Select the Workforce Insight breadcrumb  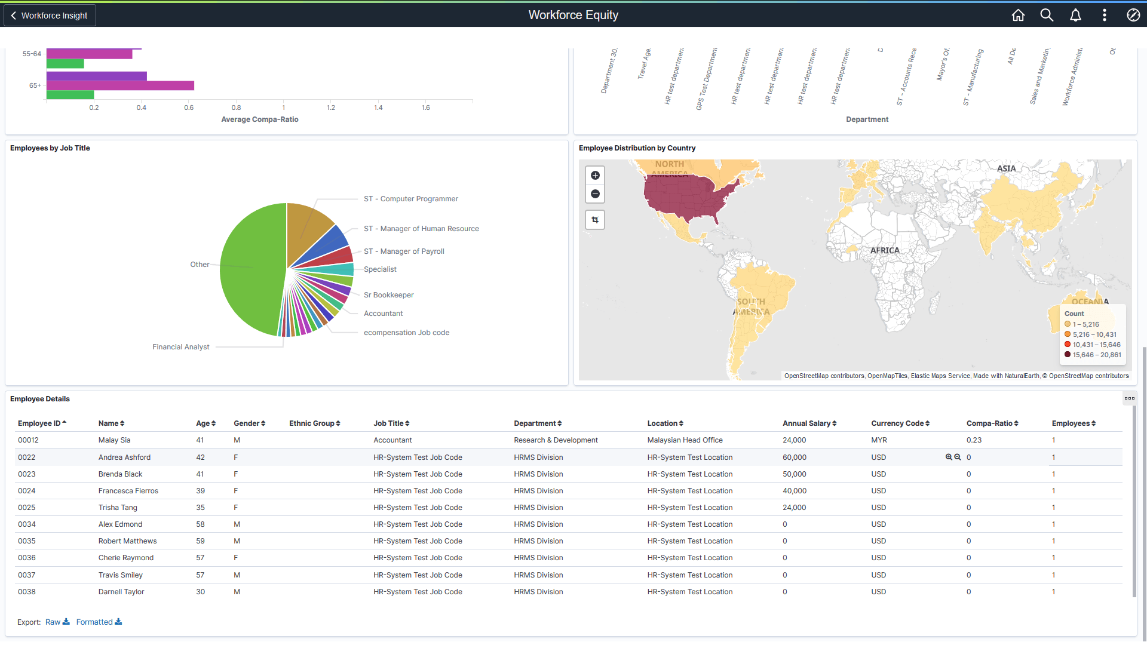(x=55, y=15)
